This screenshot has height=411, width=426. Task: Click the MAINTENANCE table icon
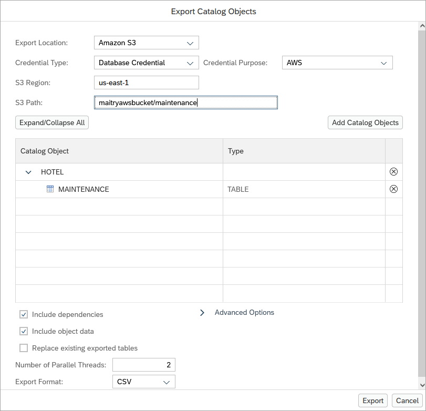pos(50,189)
